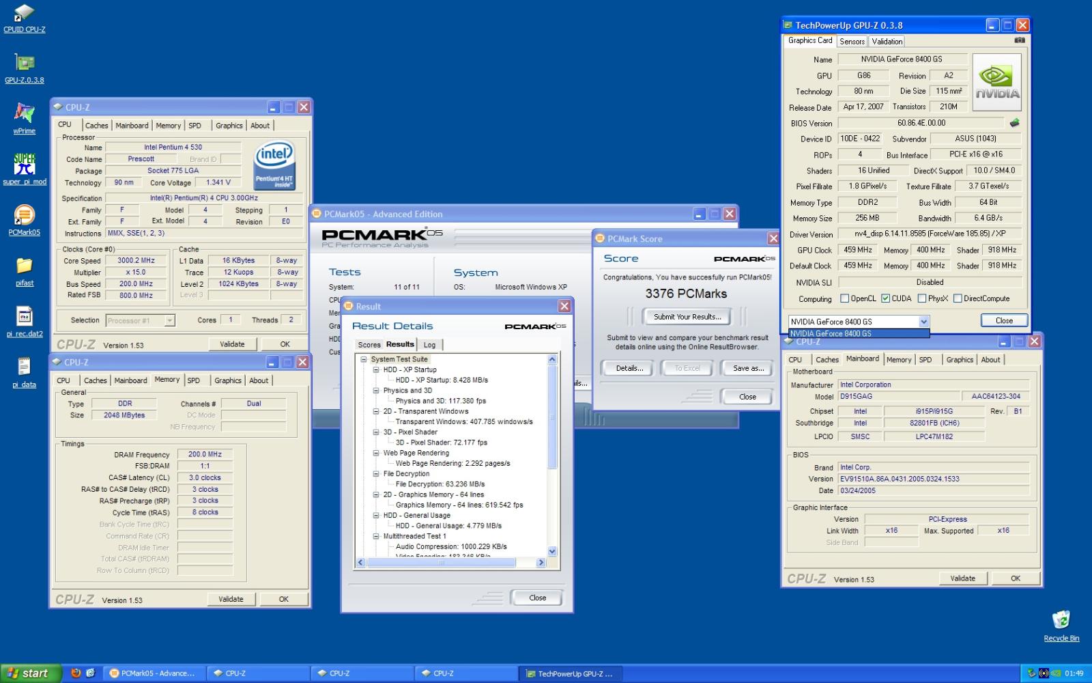Click the system tray audio icon
1092x683 pixels.
point(1043,673)
